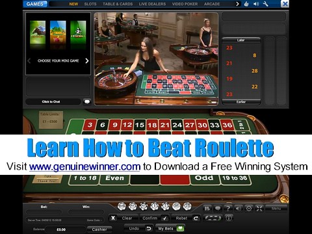The height and width of the screenshot is (234, 312).
Task: Show later results with Later button
Action: (241, 40)
